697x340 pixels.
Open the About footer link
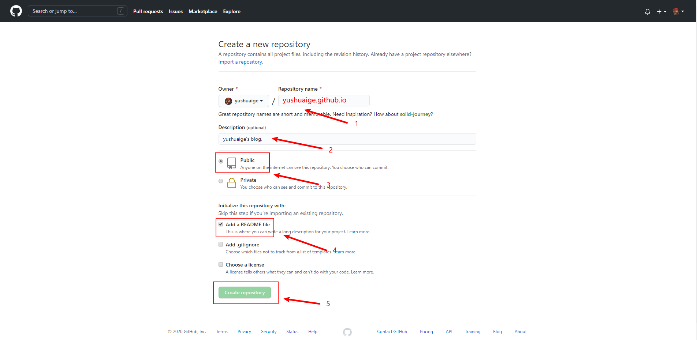pyautogui.click(x=521, y=332)
